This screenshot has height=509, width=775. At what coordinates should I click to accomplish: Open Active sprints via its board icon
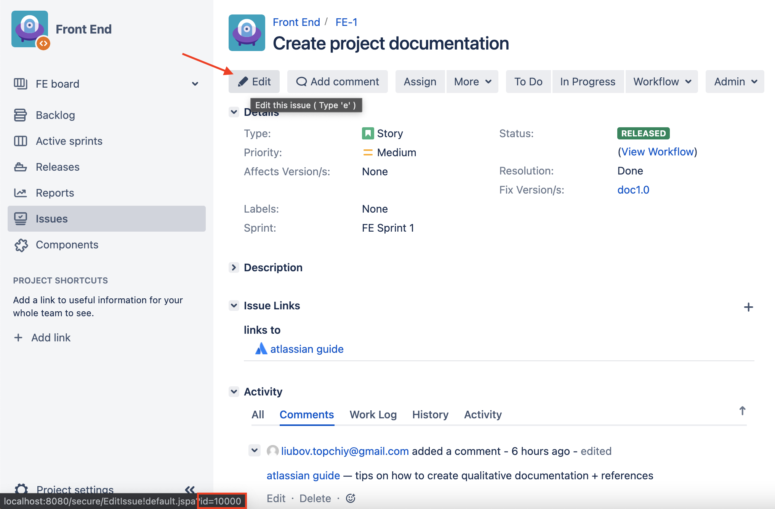click(20, 141)
